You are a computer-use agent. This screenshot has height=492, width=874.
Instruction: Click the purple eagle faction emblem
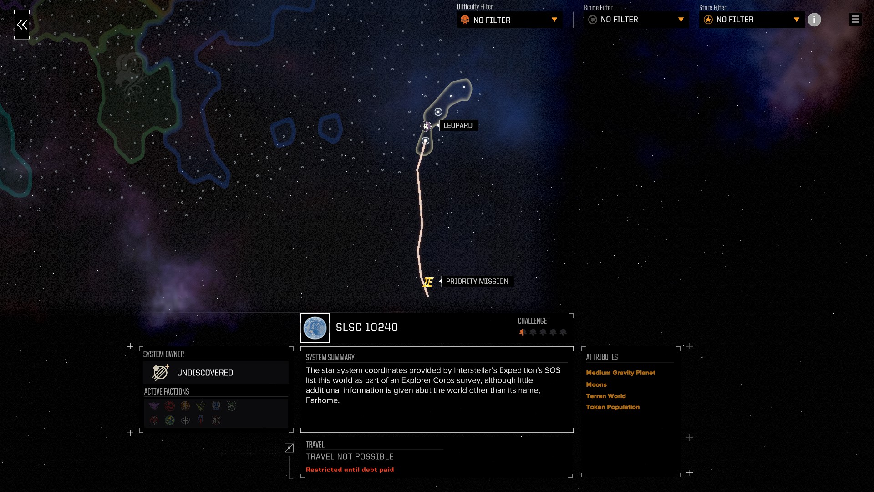pyautogui.click(x=154, y=405)
